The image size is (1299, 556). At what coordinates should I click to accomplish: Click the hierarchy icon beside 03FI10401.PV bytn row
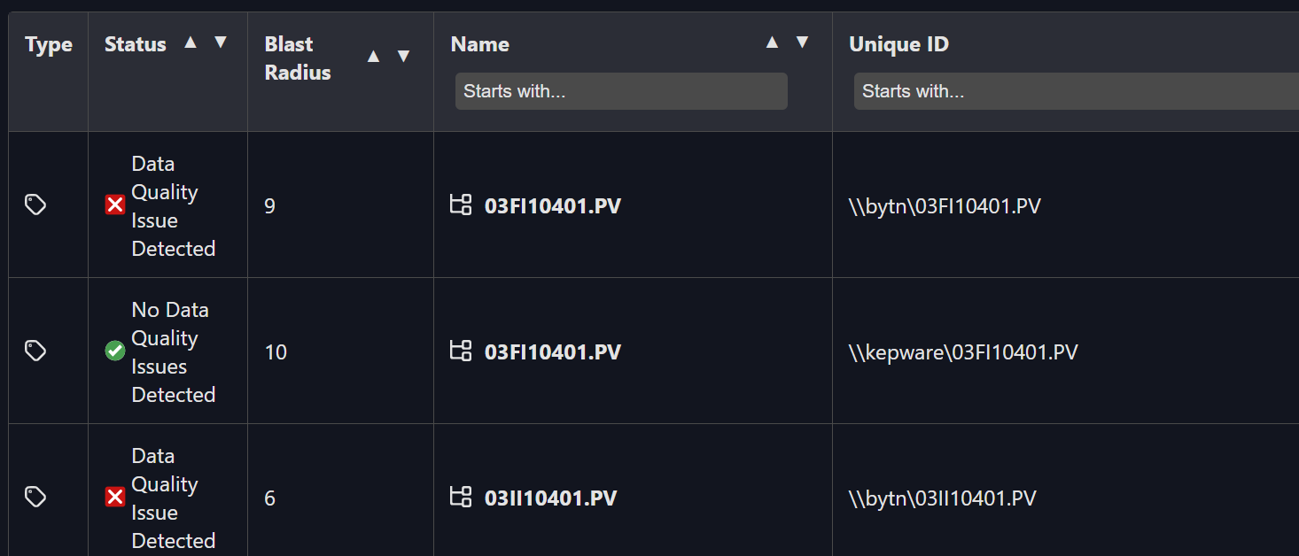pyautogui.click(x=461, y=205)
